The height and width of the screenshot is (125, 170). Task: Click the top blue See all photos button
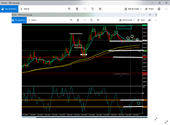pyautogui.click(x=9, y=9)
